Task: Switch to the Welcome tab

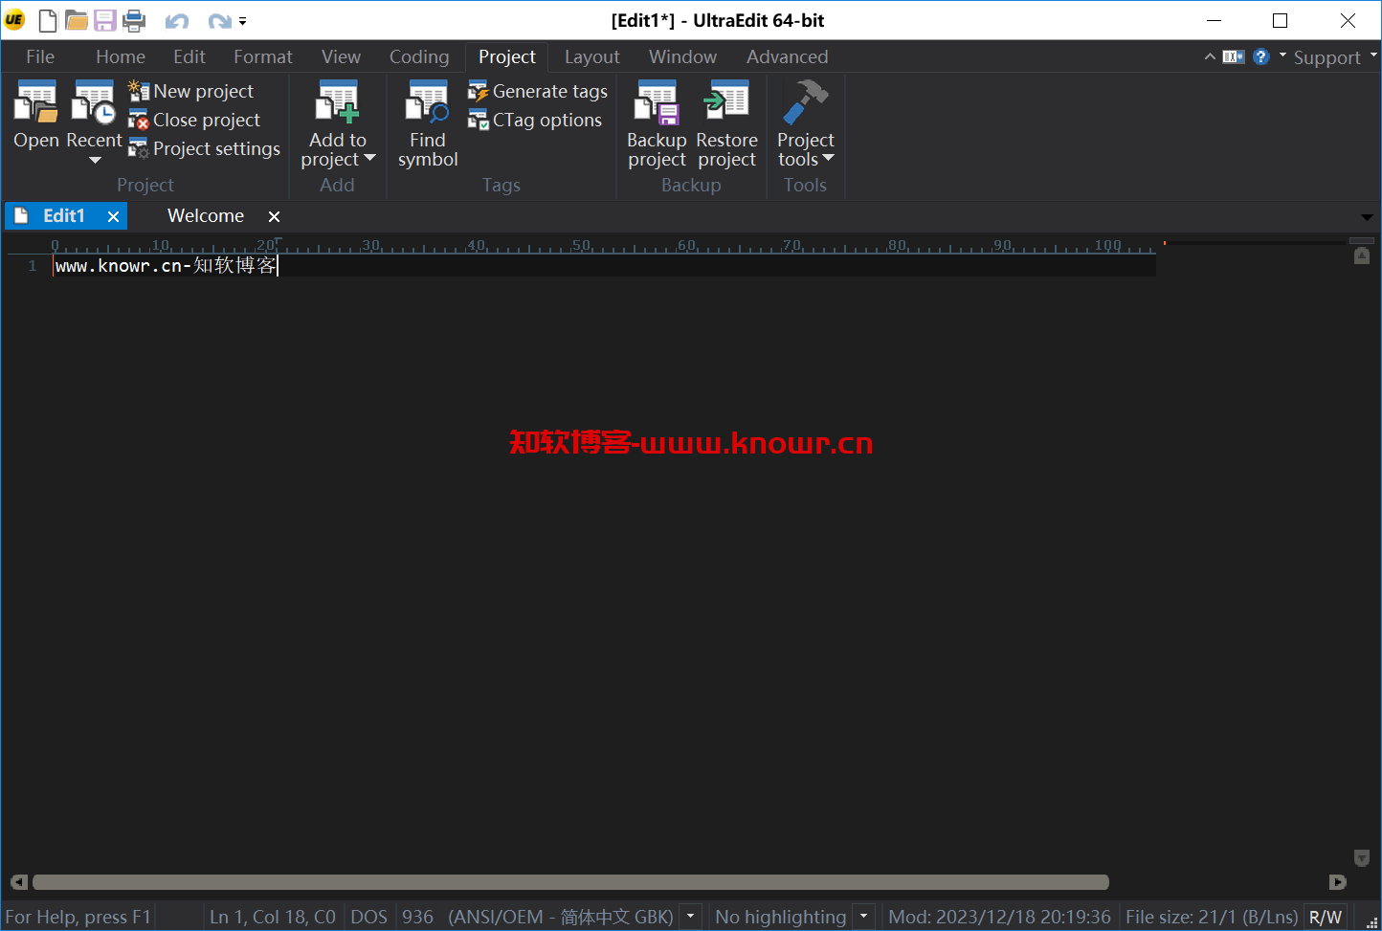Action: point(206,215)
